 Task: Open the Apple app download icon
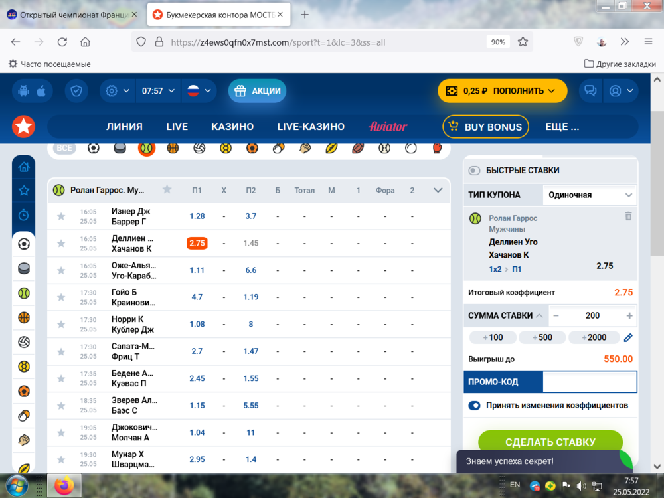point(41,90)
